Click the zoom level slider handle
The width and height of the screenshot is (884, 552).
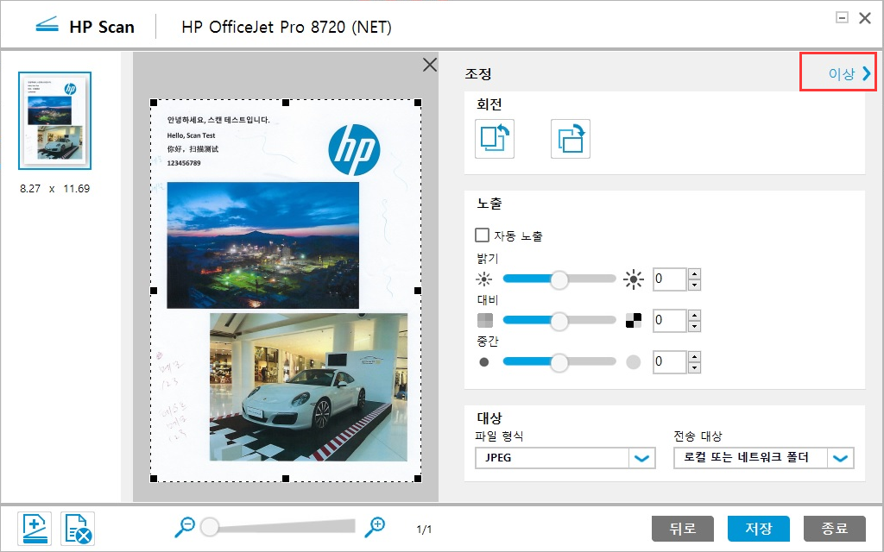point(209,527)
